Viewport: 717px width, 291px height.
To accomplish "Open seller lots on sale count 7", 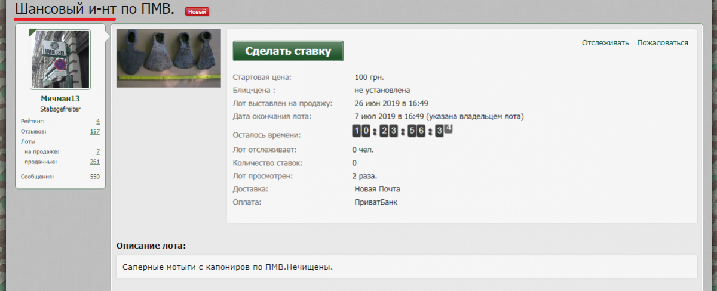I will click(98, 151).
